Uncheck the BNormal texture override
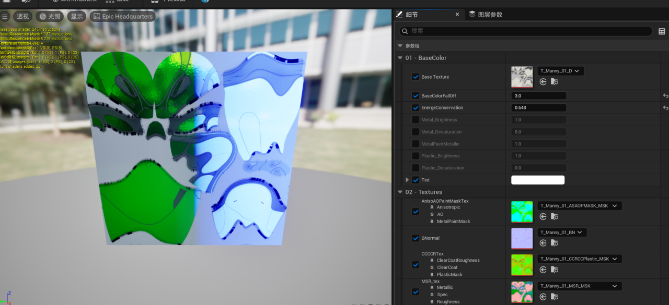669x305 pixels. click(416, 238)
